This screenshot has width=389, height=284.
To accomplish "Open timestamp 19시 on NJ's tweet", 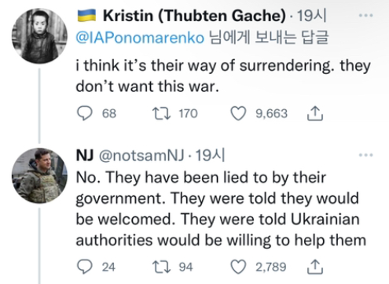I will click(210, 155).
